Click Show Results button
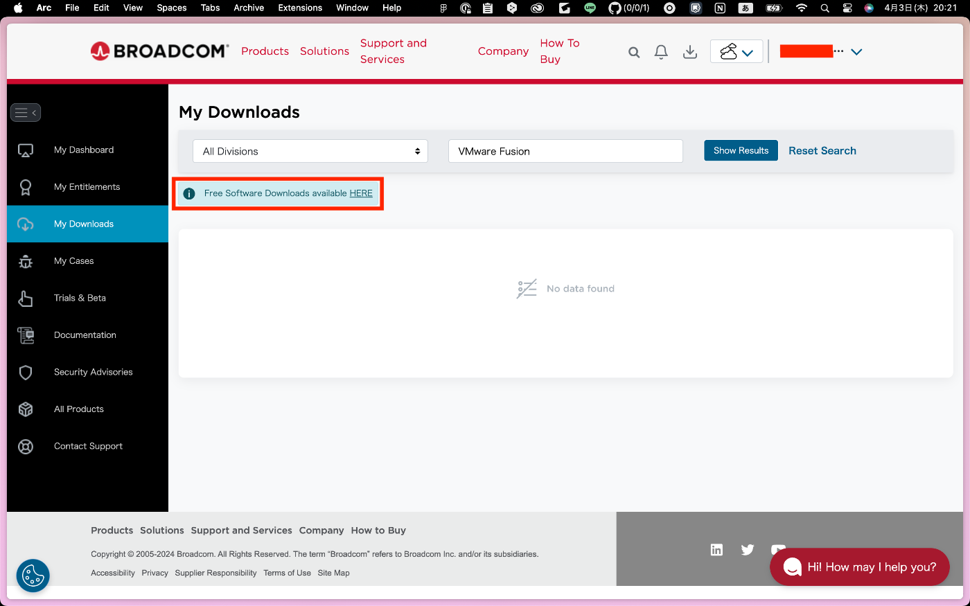Image resolution: width=970 pixels, height=606 pixels. coord(741,150)
